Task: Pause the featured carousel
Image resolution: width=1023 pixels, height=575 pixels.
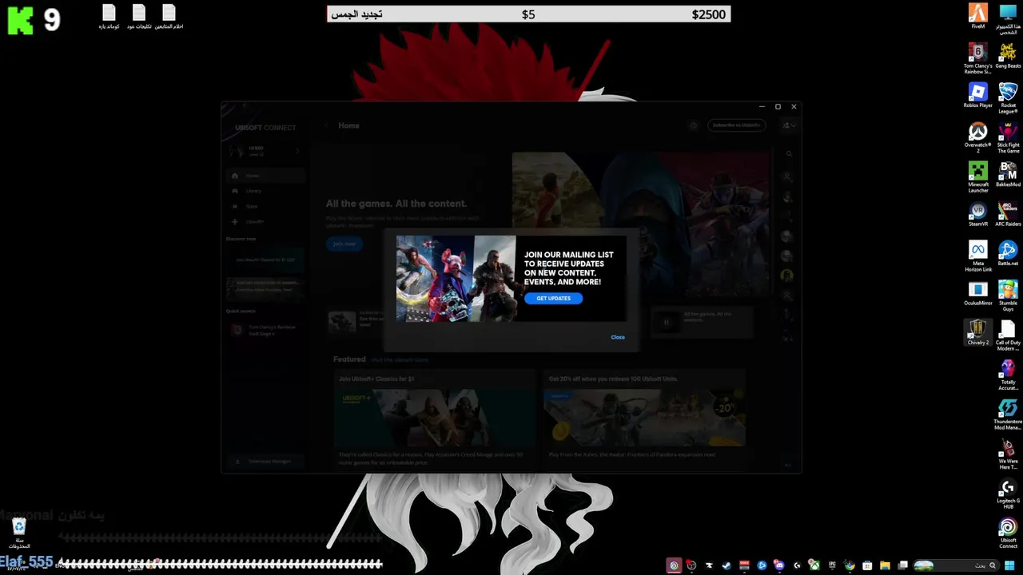Action: point(667,323)
